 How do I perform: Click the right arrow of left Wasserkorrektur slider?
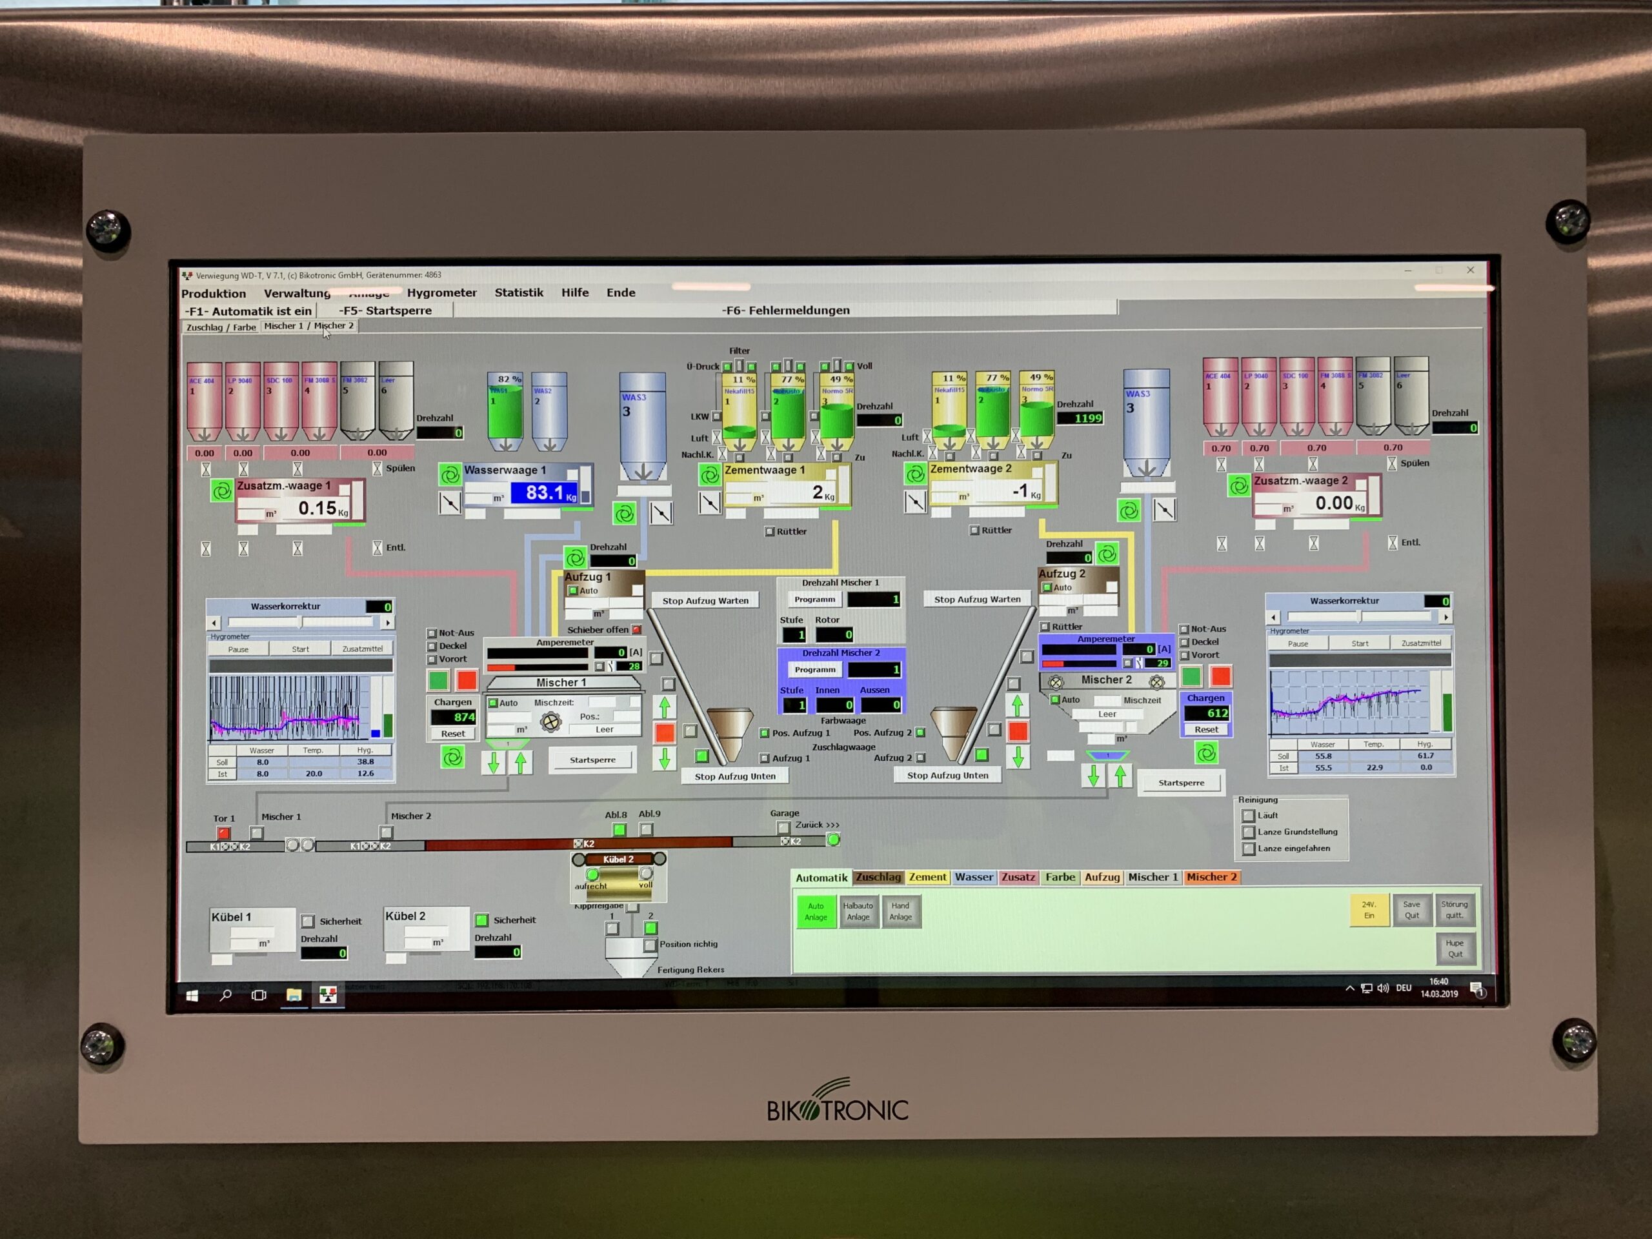[x=388, y=622]
